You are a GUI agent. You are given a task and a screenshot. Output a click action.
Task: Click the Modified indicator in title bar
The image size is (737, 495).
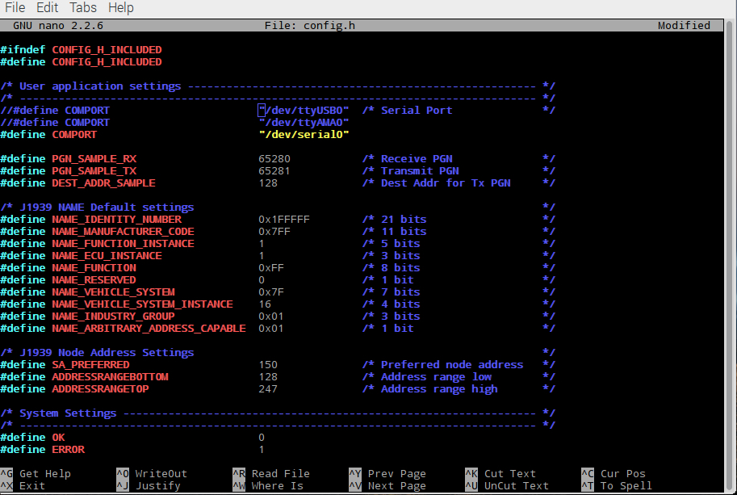683,25
